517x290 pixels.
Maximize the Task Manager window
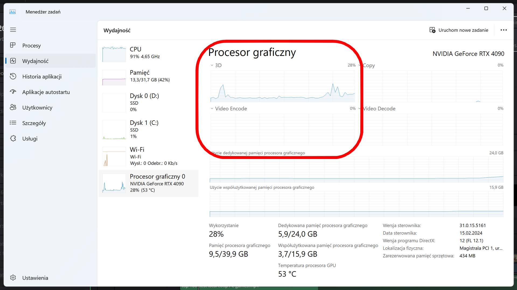tap(486, 8)
